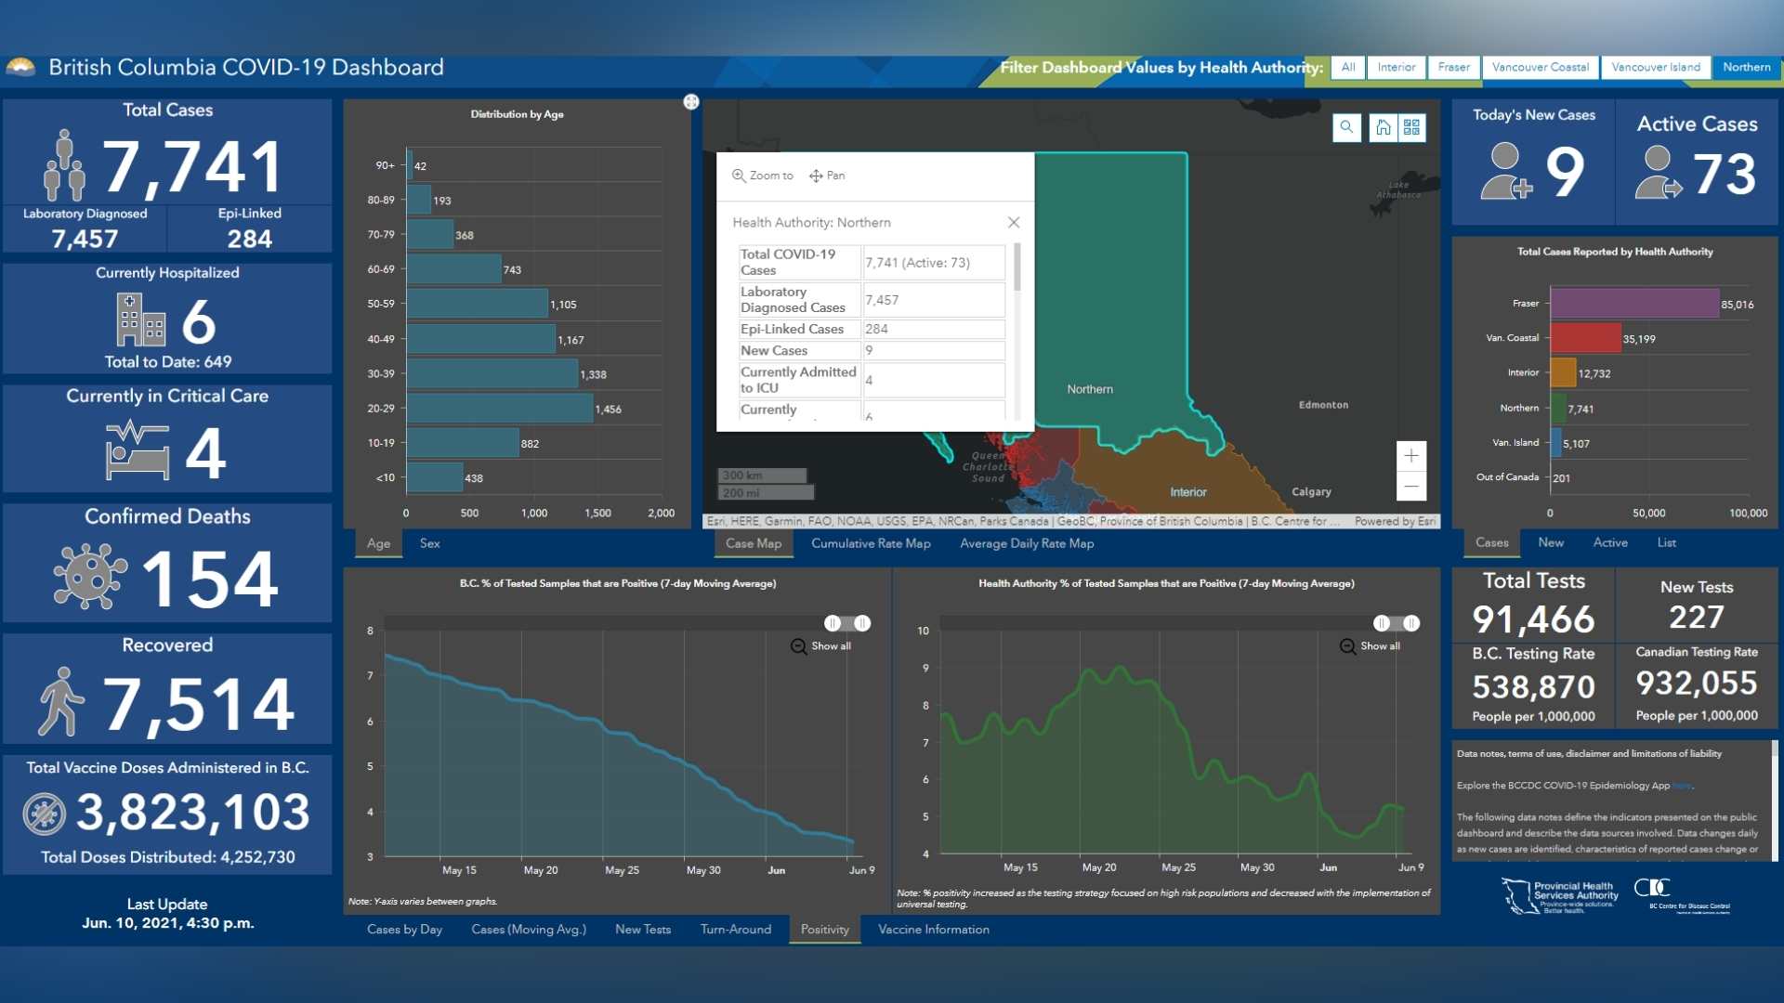Viewport: 1784px width, 1003px height.
Task: Click the Van. Coastal red bar
Action: click(x=1586, y=338)
